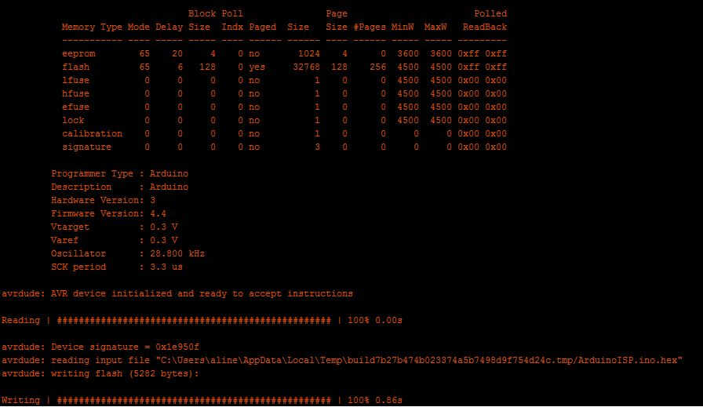Screen dimensions: 703x407
Task: Select the "yes" paged value for flash
Action: [x=257, y=67]
